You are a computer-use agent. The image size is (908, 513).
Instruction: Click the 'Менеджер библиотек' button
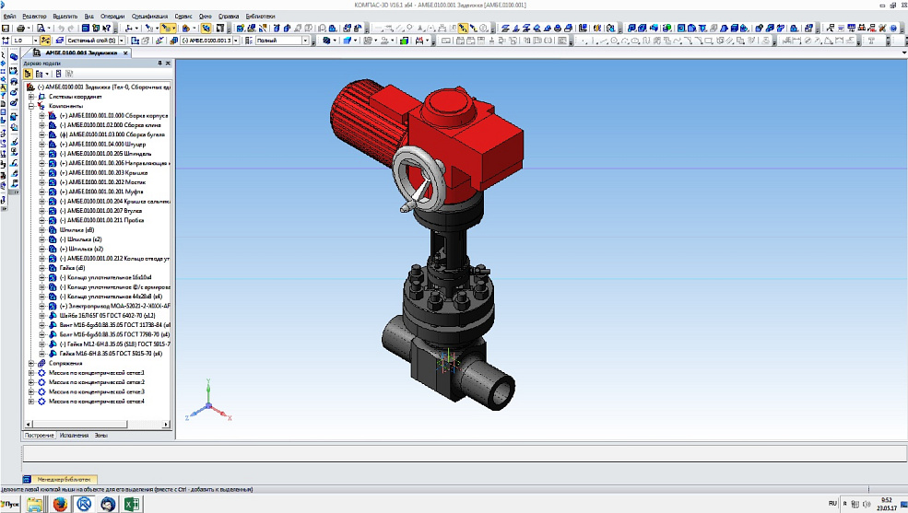click(x=63, y=480)
